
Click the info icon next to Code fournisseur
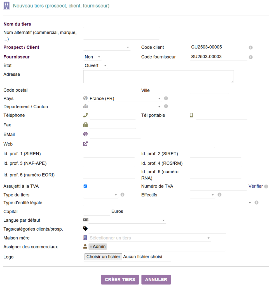[x=250, y=57]
